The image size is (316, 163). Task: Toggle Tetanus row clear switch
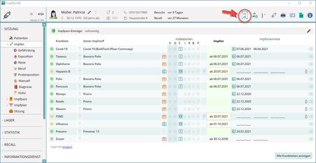(x=311, y=56)
